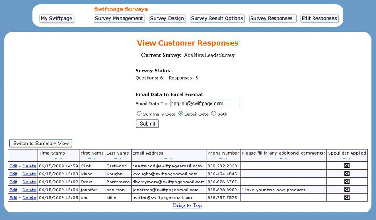The width and height of the screenshot is (376, 220).
Task: Edit the jennifer anniston response
Action: click(14, 190)
